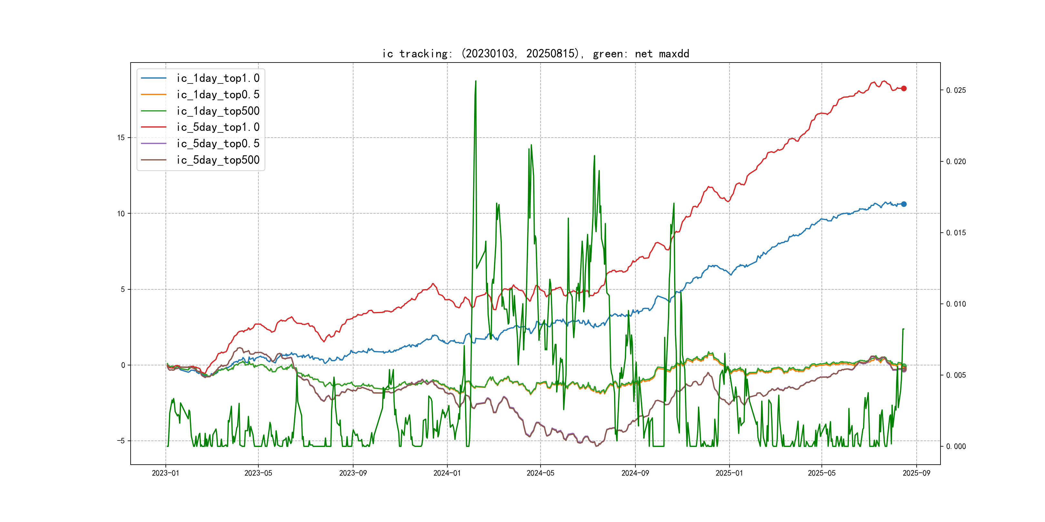
Task: Click the 2023-01 x-axis tick label
Action: pyautogui.click(x=165, y=473)
